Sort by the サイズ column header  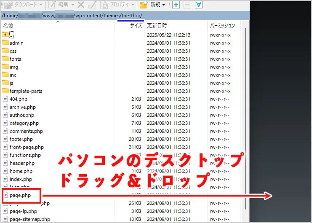click(x=136, y=26)
